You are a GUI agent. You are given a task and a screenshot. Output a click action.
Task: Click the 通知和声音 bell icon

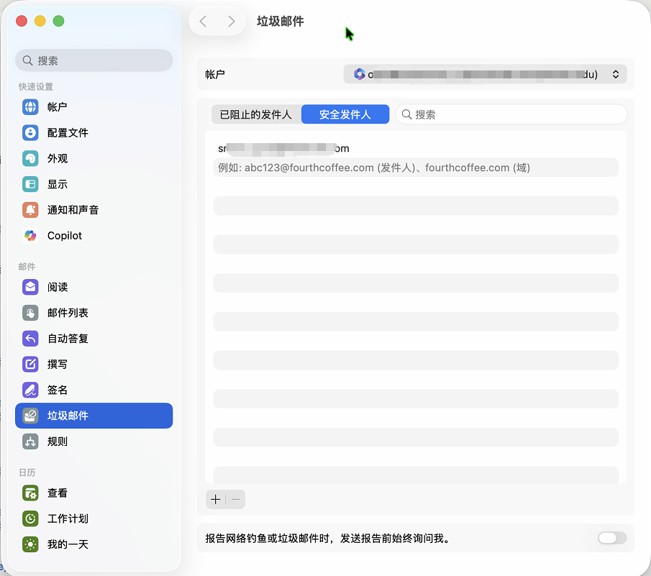click(x=30, y=210)
